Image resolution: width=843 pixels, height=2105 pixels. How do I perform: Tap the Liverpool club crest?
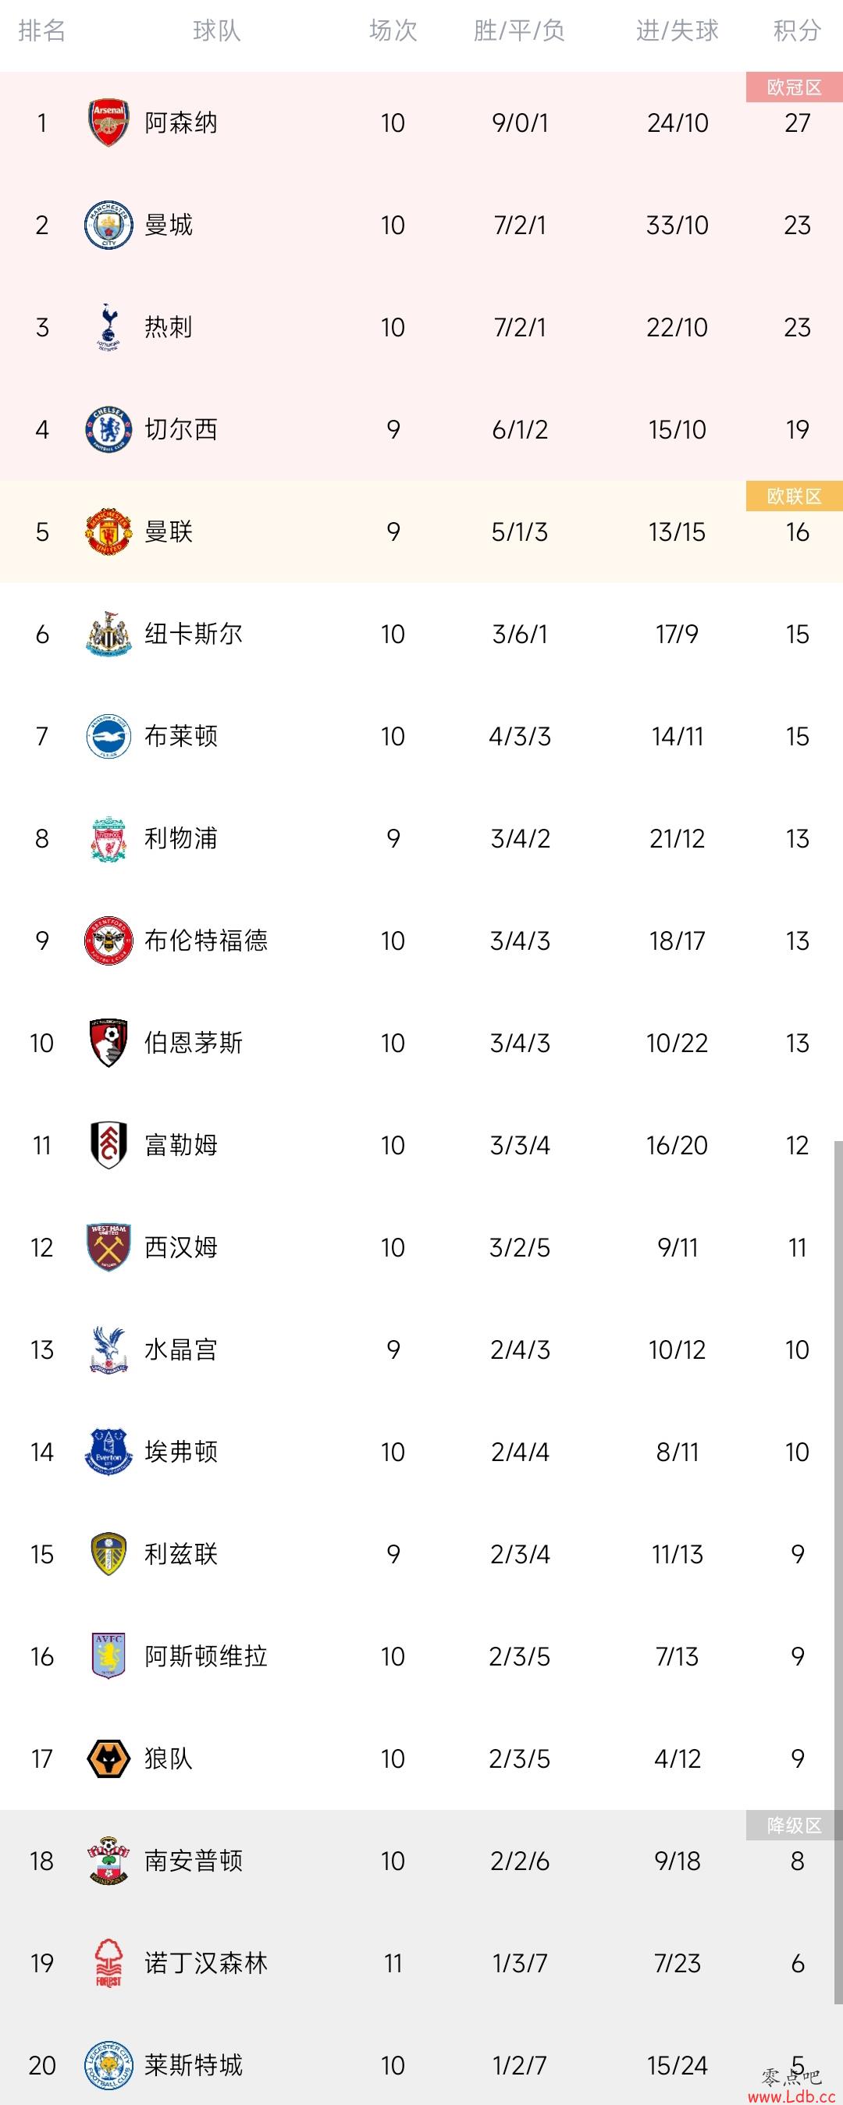(x=108, y=838)
